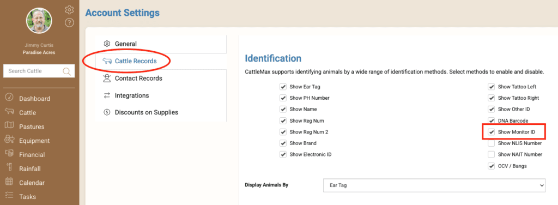Uncheck OCV / Bangs checkbox
The image size is (558, 205).
(x=492, y=166)
